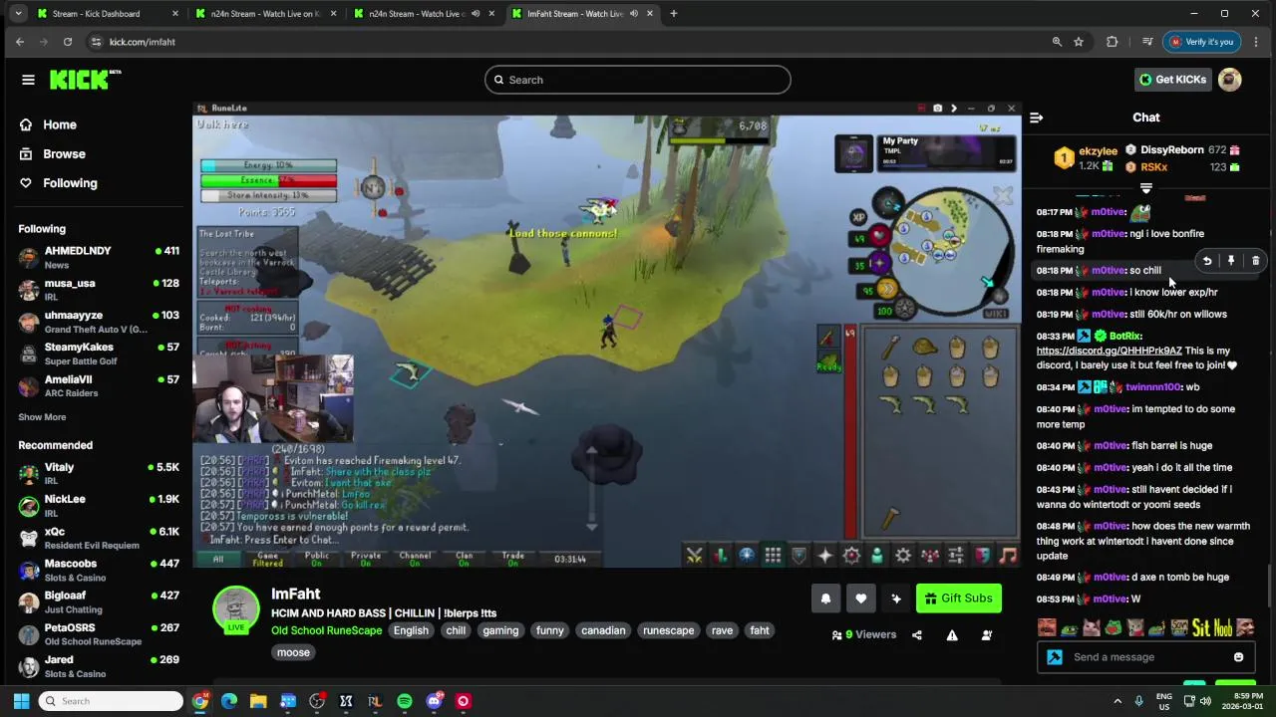Image resolution: width=1276 pixels, height=717 pixels.
Task: Open the emoji picker in chat
Action: point(1238,657)
